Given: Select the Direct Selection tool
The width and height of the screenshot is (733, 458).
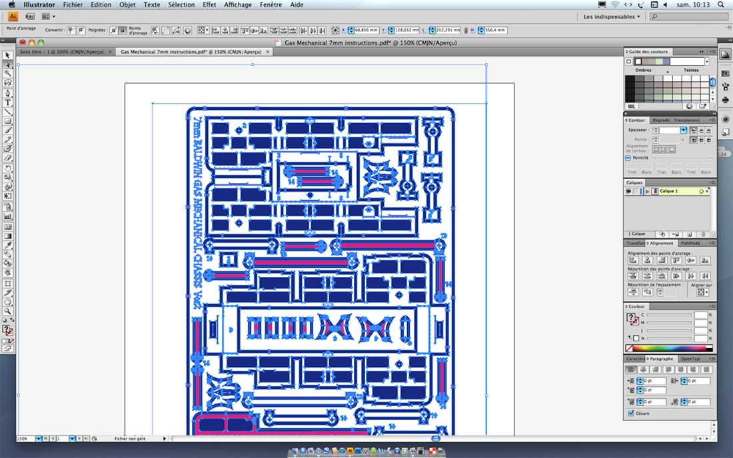Looking at the screenshot, I should 7,65.
